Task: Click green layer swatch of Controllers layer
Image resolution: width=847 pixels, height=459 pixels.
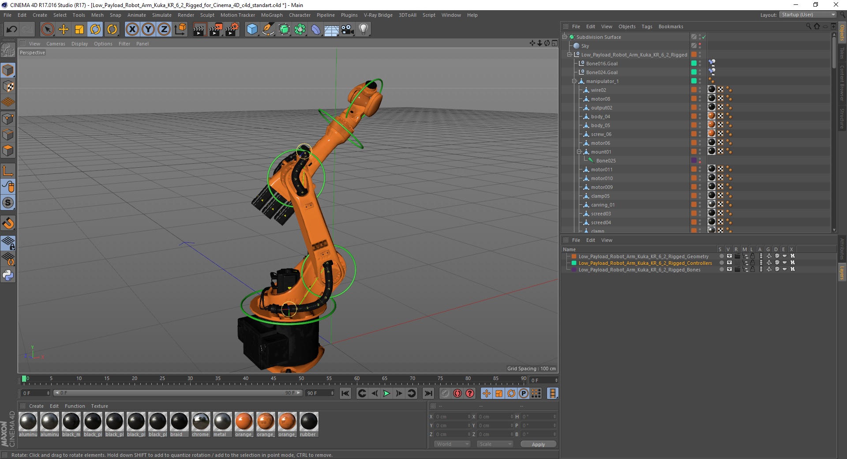Action: (x=574, y=263)
